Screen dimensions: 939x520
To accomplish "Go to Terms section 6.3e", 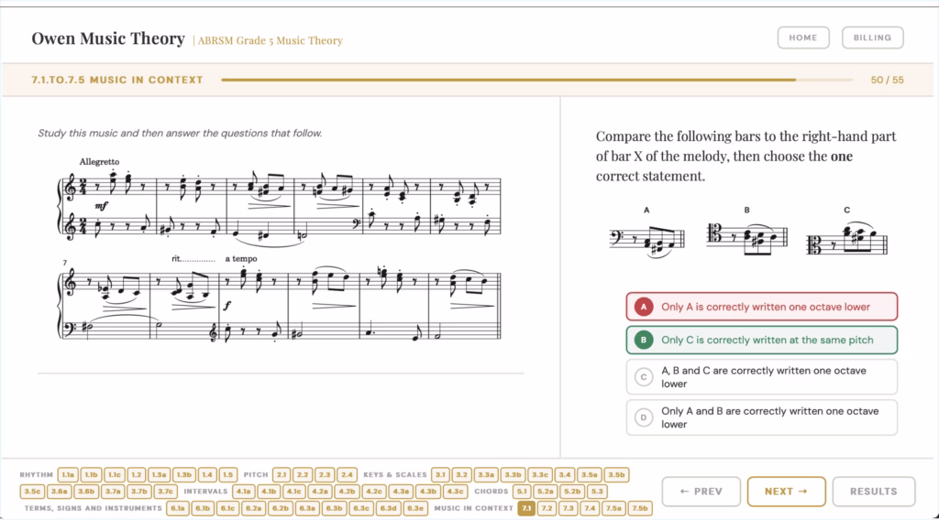I will (x=415, y=508).
